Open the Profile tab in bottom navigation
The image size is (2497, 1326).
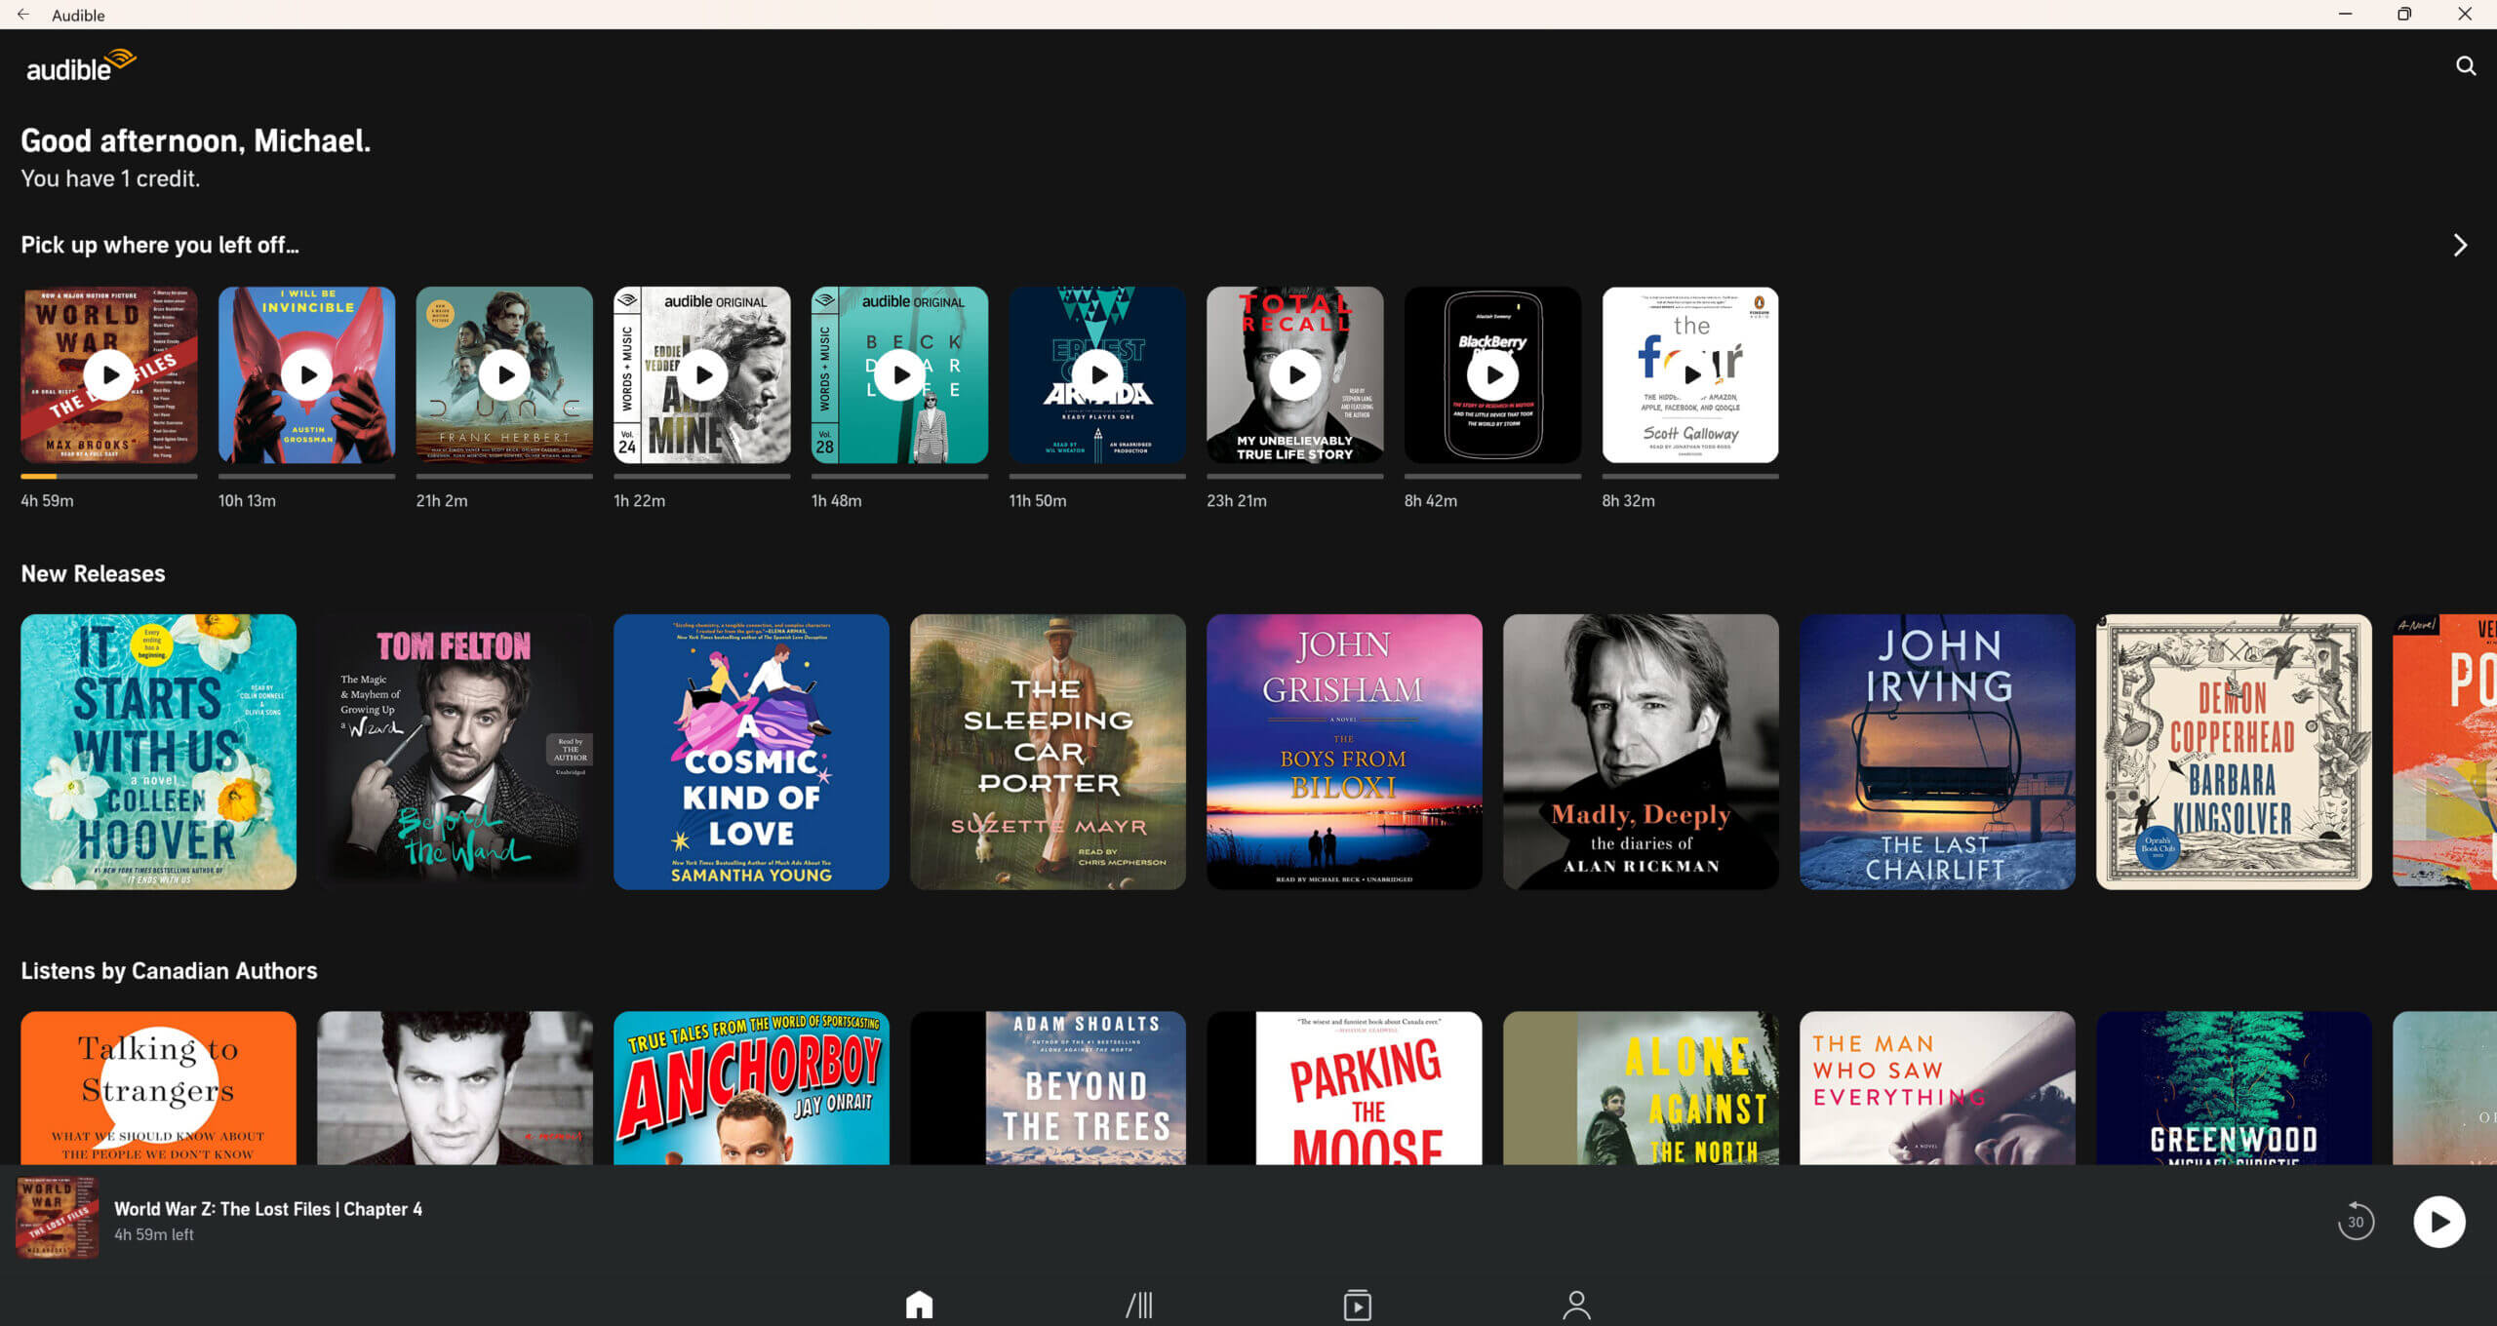click(1576, 1304)
